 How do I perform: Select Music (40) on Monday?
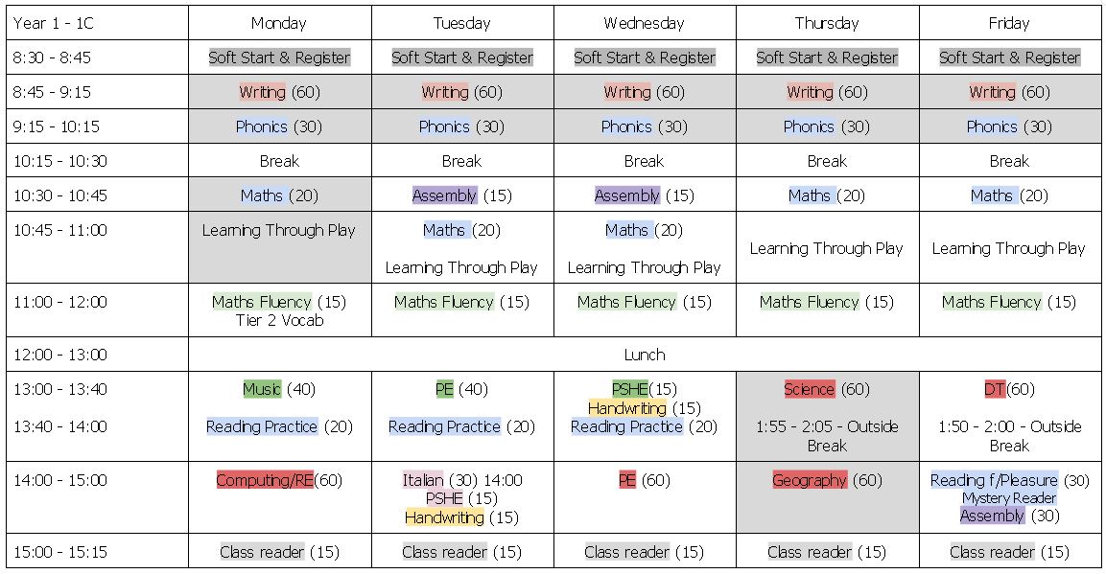click(279, 389)
